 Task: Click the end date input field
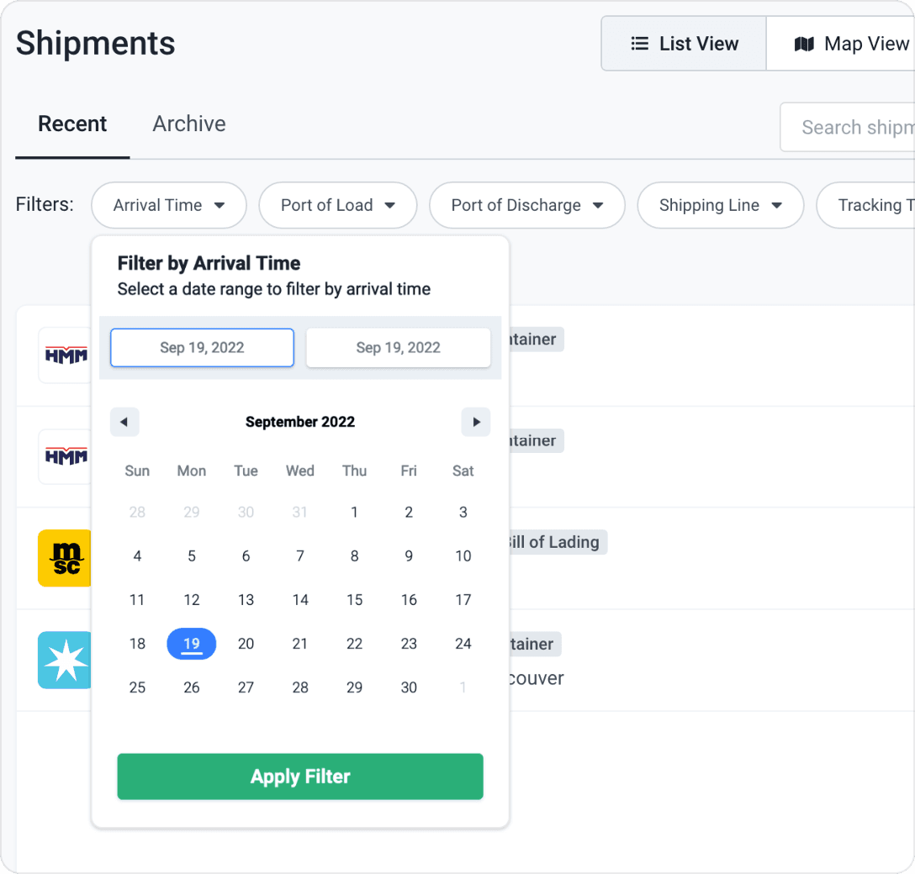(398, 348)
